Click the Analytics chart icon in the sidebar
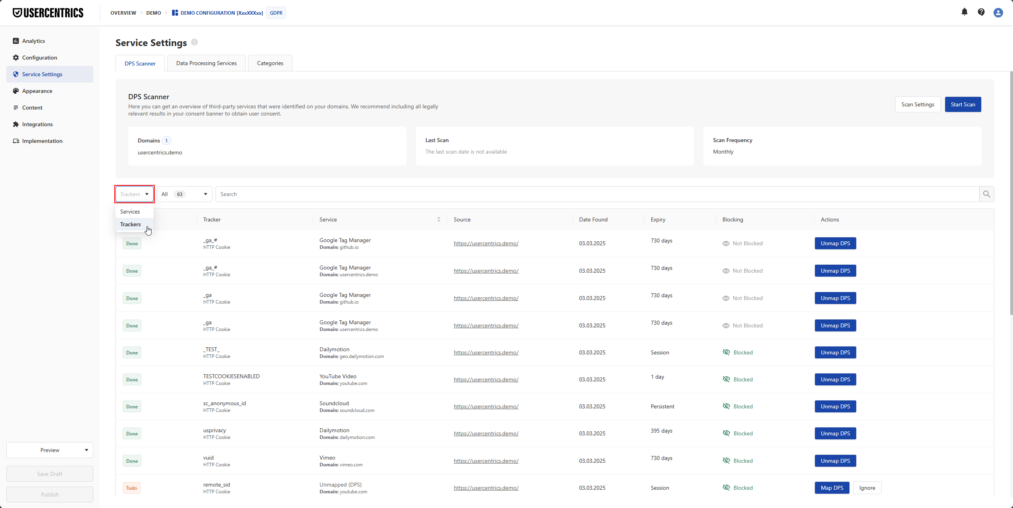Image resolution: width=1013 pixels, height=508 pixels. 16,41
